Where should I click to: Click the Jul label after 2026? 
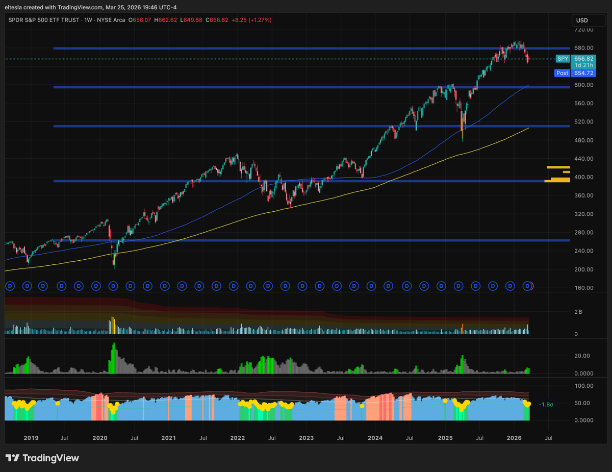click(549, 438)
